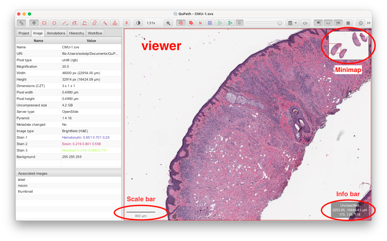The height and width of the screenshot is (241, 387).
Task: Select the Wand tool
Action: tap(105, 23)
